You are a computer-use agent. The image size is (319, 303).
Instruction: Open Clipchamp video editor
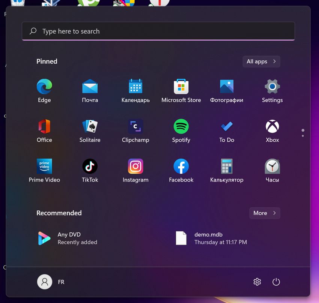135,130
